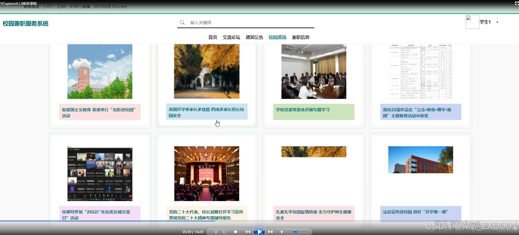Viewport: 519px width, 235px height.
Task: Open the auditorium lecture hall thumbnail
Action: 207,173
